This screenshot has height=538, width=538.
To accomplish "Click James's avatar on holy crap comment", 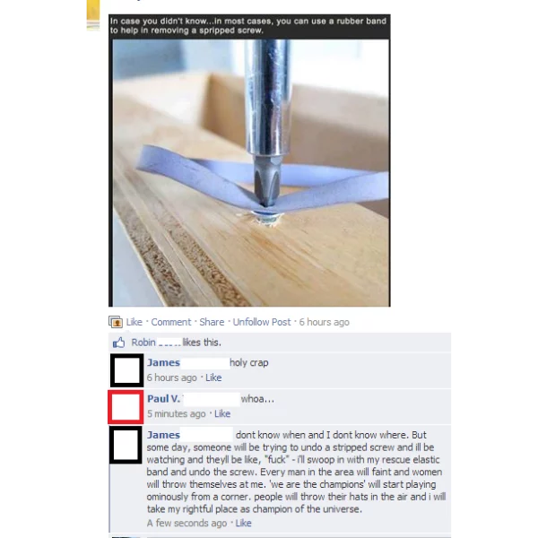I will (126, 370).
